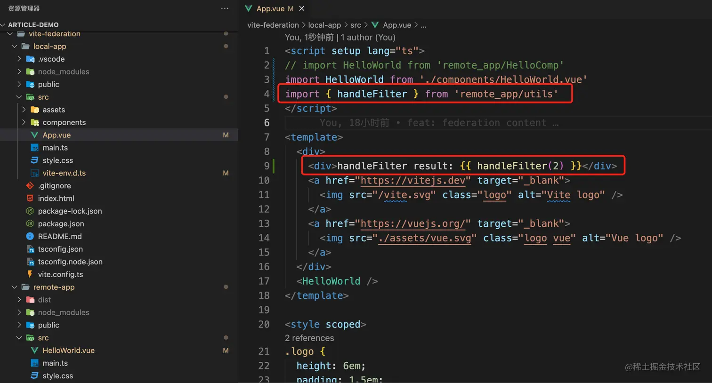Click the dist folder icon

30,300
